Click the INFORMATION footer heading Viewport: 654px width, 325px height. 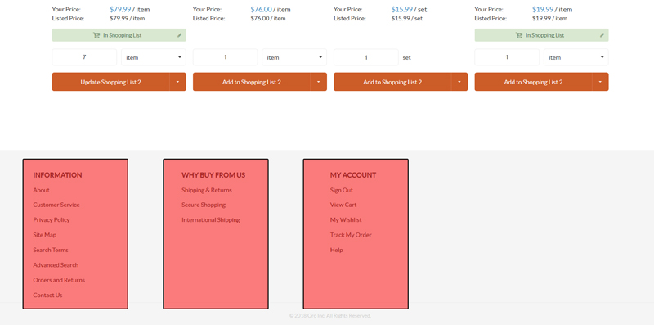pos(57,175)
